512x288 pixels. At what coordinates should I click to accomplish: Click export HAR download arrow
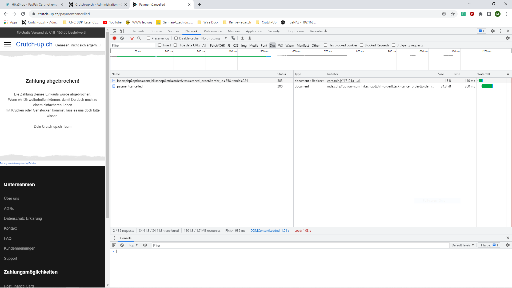250,38
